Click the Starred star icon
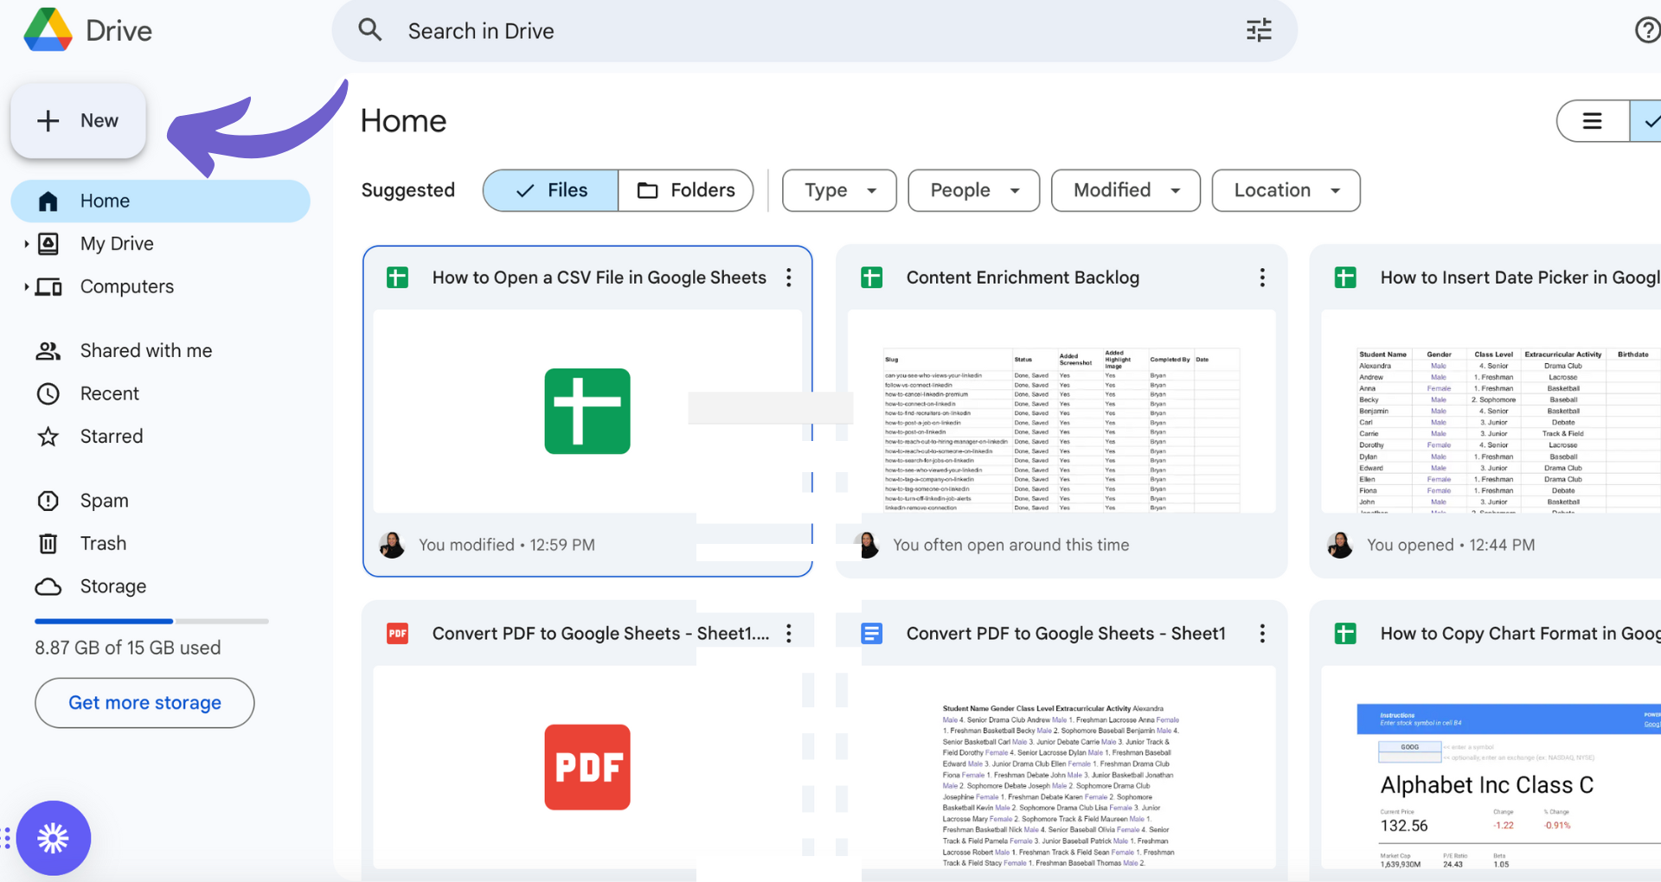Screen dimensions: 1661x882 [48, 437]
